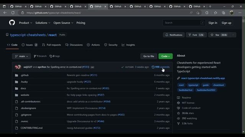Open the Open Source dropdown
The height and width of the screenshot is (137, 245).
(x=63, y=23)
